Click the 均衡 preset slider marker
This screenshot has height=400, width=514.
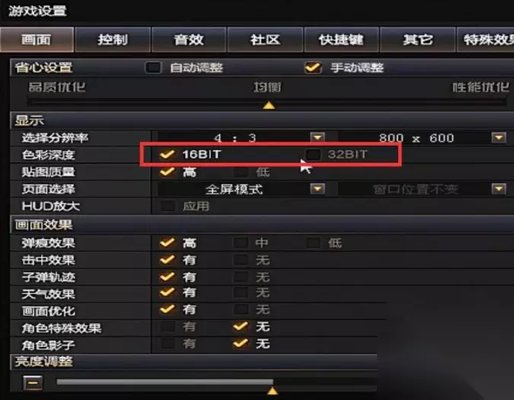tap(269, 106)
